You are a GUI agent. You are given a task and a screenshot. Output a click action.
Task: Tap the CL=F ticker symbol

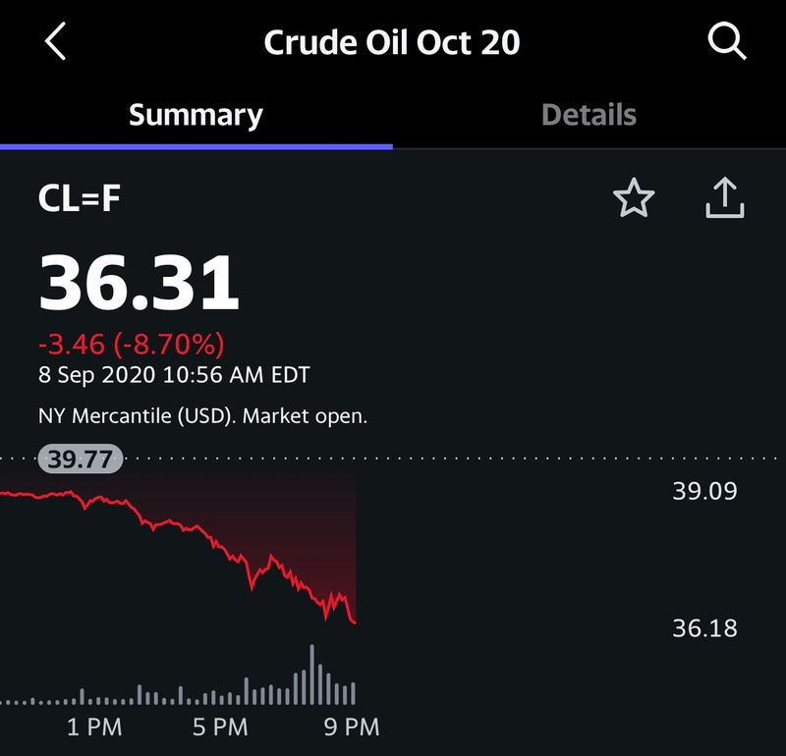point(80,198)
